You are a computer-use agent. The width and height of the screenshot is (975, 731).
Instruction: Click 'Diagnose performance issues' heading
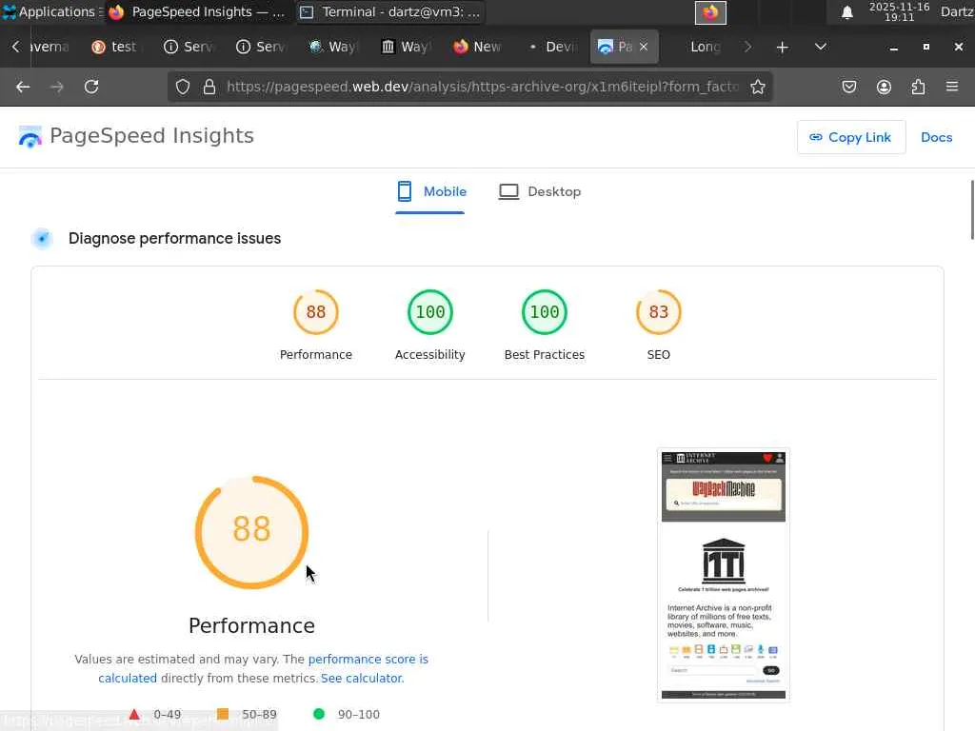175,239
